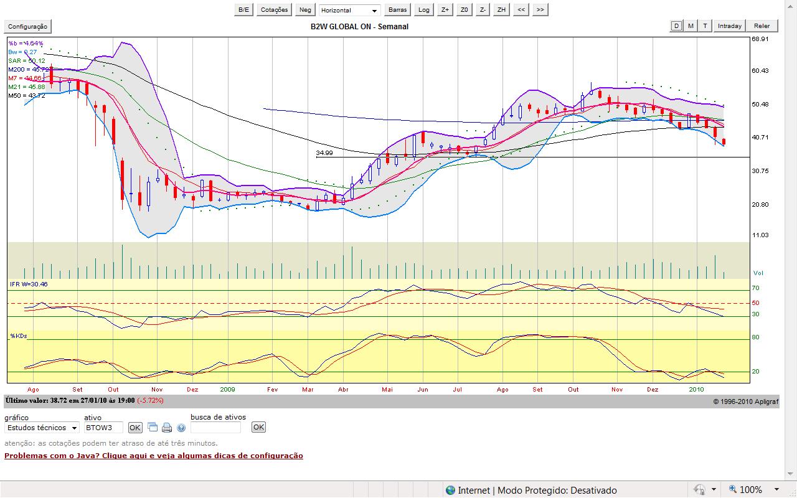
Task: Click the printer icon
Action: coord(167,428)
